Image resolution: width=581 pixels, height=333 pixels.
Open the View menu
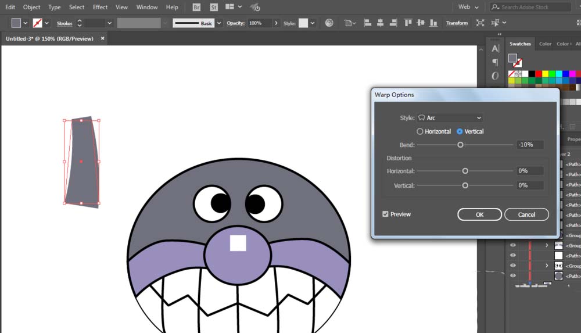[x=121, y=7]
